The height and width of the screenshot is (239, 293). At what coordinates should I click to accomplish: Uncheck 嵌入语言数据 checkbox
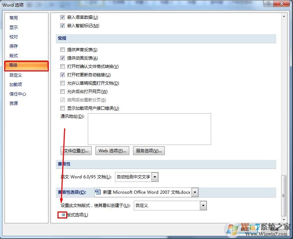click(62, 17)
